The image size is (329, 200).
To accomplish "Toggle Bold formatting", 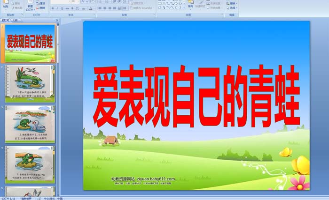I will [x=52, y=8].
